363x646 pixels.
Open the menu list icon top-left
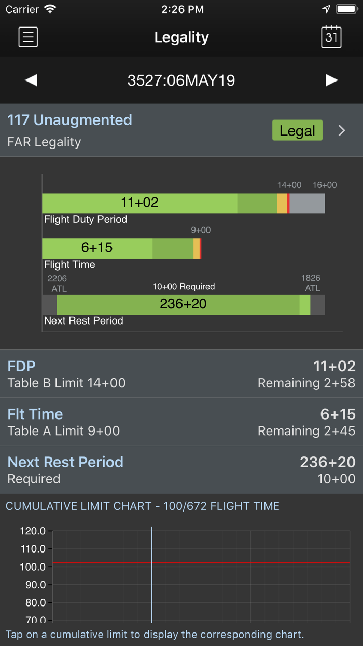click(27, 37)
